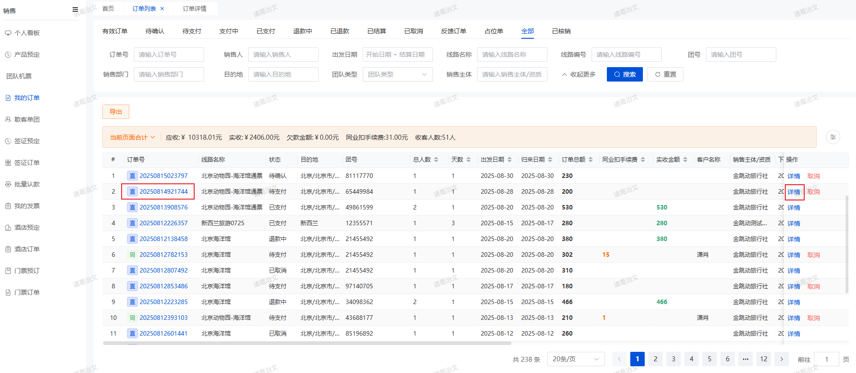Switch to the 待支付 tab

(191, 31)
